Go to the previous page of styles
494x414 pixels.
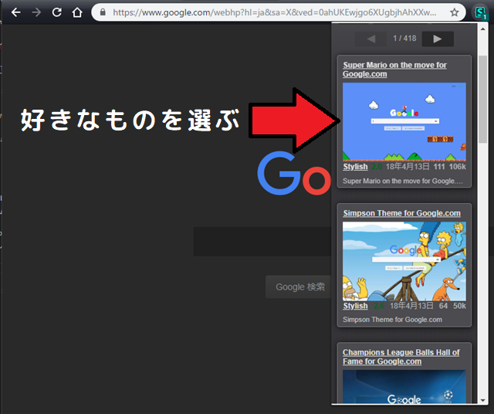pyautogui.click(x=370, y=39)
